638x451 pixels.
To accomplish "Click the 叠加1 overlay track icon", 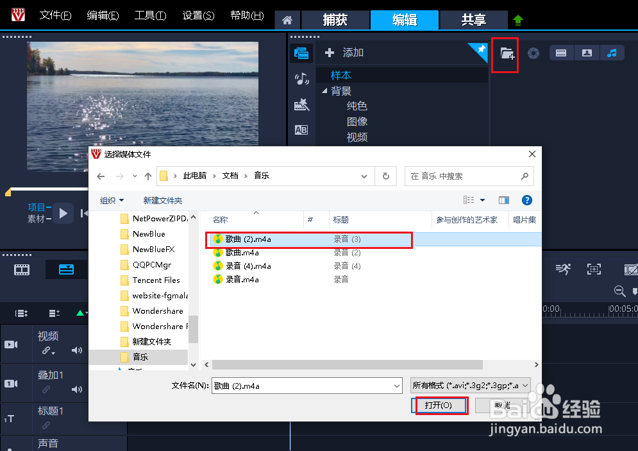I will (11, 384).
